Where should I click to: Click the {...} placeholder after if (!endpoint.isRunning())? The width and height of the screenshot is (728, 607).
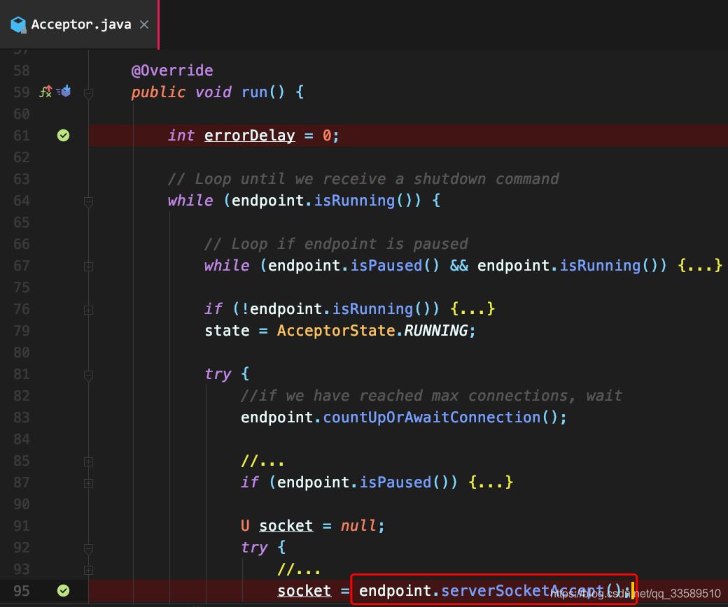point(472,309)
